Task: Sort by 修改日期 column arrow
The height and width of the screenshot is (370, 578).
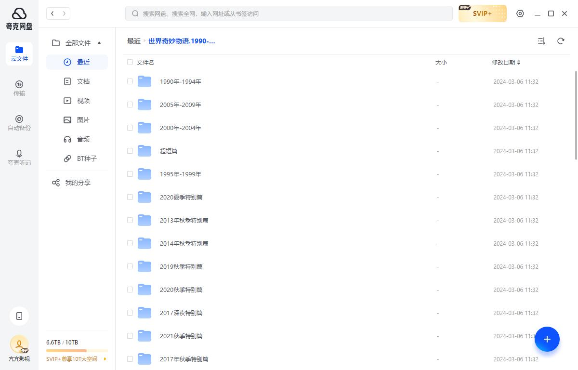Action: [x=519, y=63]
